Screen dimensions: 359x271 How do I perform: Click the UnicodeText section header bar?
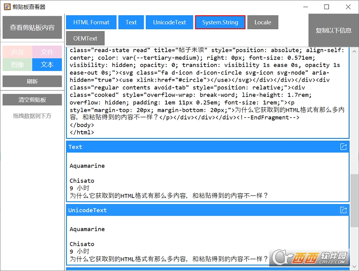click(208, 210)
